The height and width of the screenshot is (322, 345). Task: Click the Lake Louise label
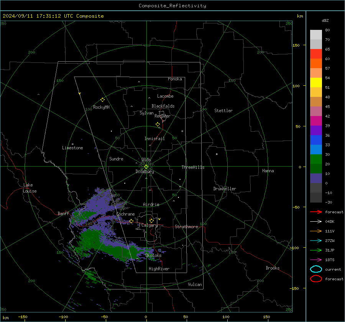(x=30, y=188)
